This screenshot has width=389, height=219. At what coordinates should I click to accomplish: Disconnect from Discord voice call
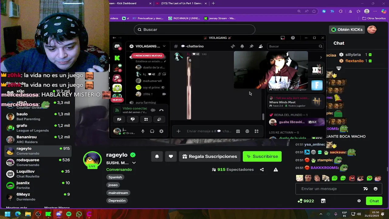(161, 110)
